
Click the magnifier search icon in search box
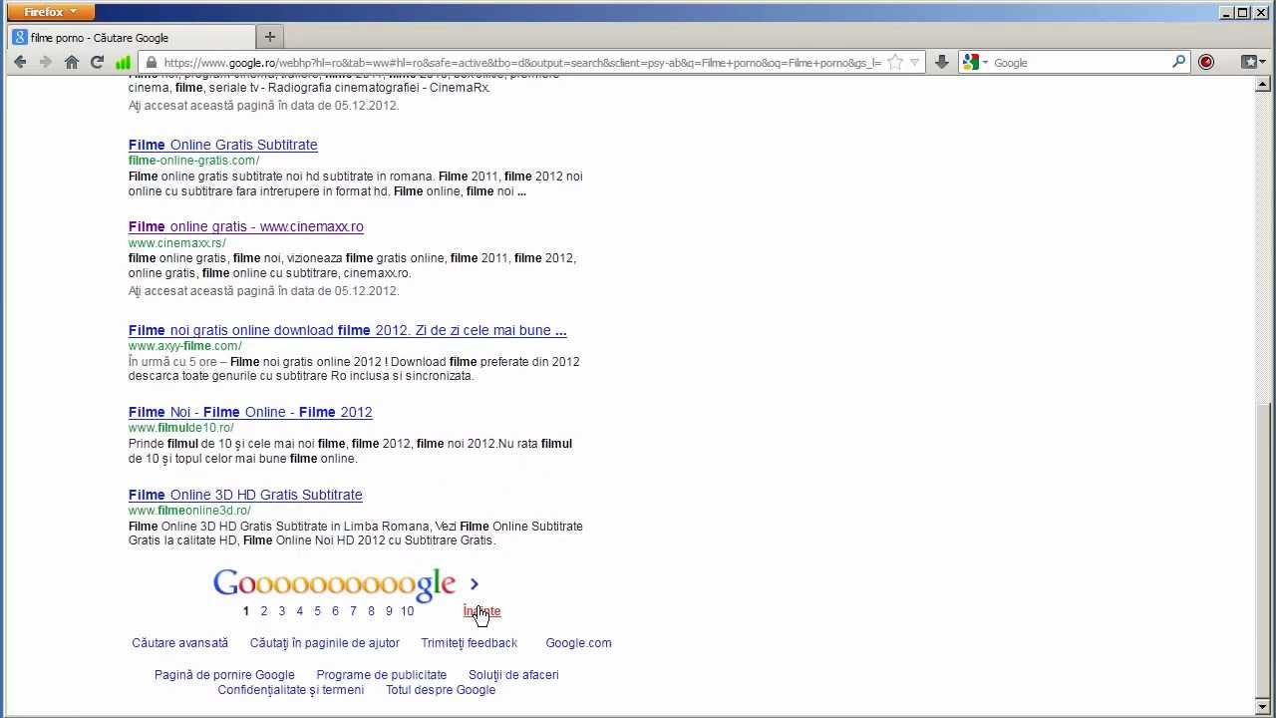point(1179,62)
